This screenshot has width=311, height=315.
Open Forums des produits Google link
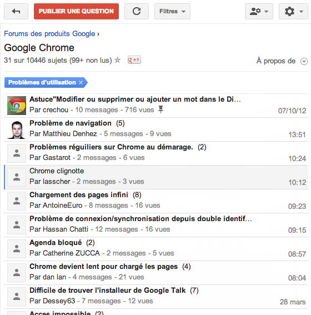(49, 33)
